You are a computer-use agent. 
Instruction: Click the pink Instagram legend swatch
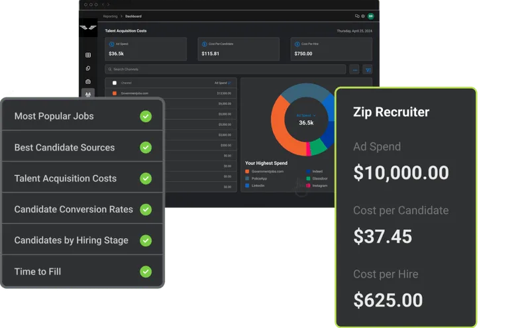pyautogui.click(x=308, y=186)
